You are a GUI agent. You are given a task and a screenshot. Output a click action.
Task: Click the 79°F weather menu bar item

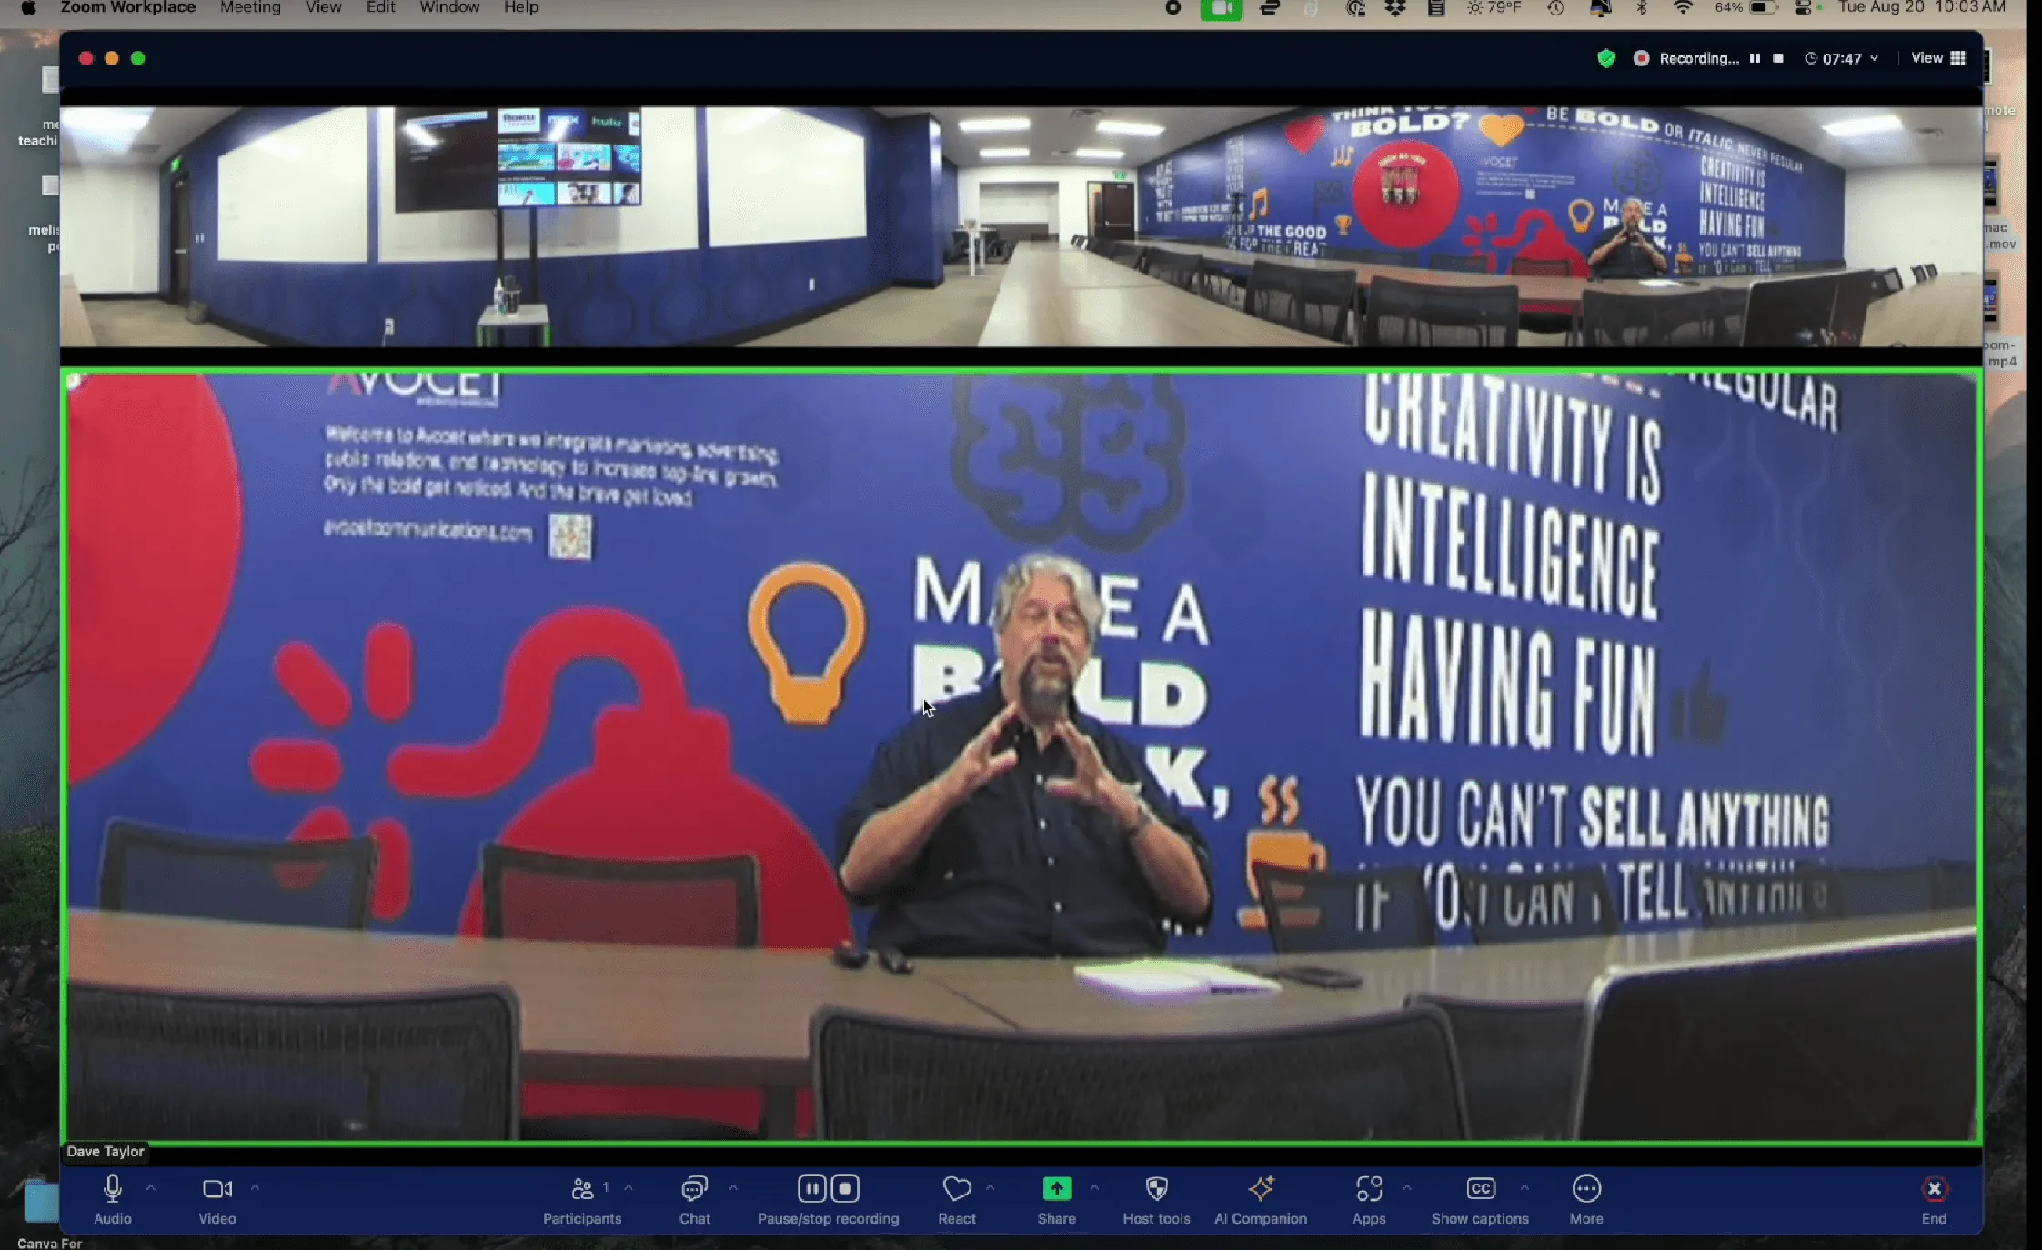point(1494,7)
